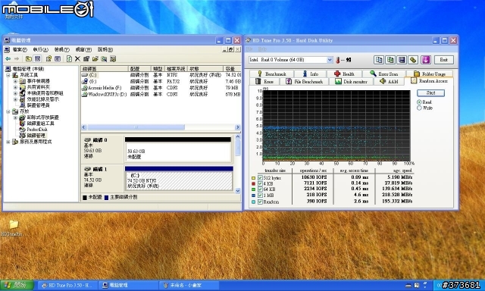Click the purple download arrow icon in HD Tune

pos(426,60)
